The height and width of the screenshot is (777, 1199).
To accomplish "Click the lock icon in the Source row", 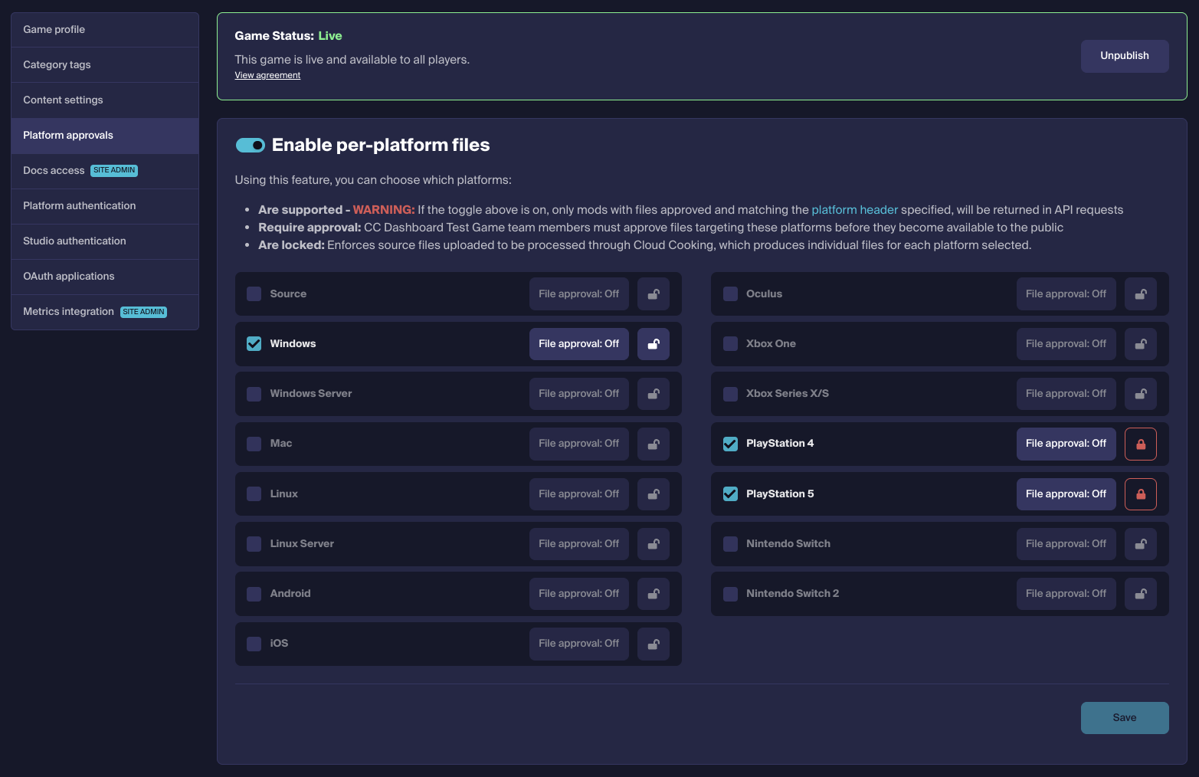I will coord(654,294).
